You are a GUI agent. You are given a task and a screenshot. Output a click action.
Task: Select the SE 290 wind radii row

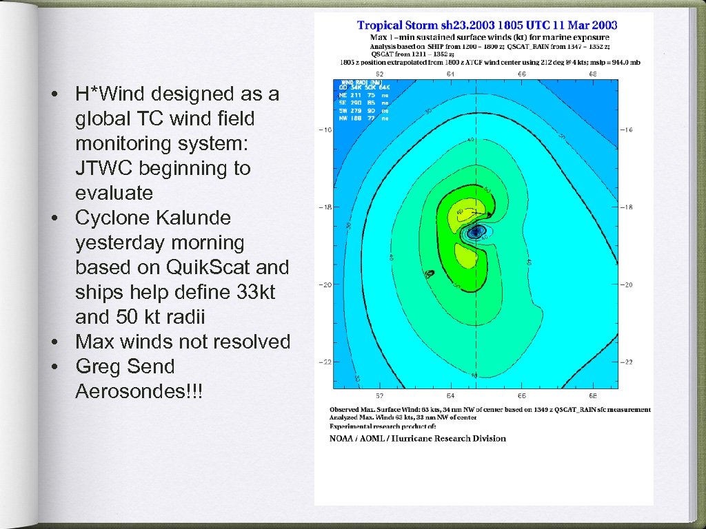coord(363,102)
